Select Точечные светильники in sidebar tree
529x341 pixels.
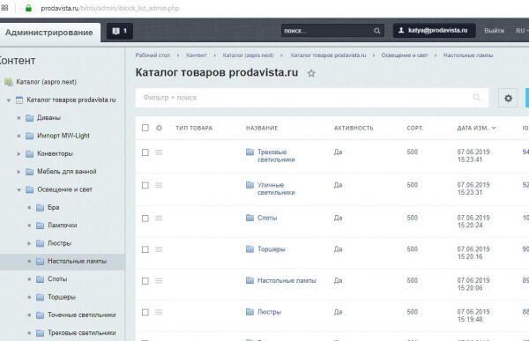pyautogui.click(x=82, y=315)
